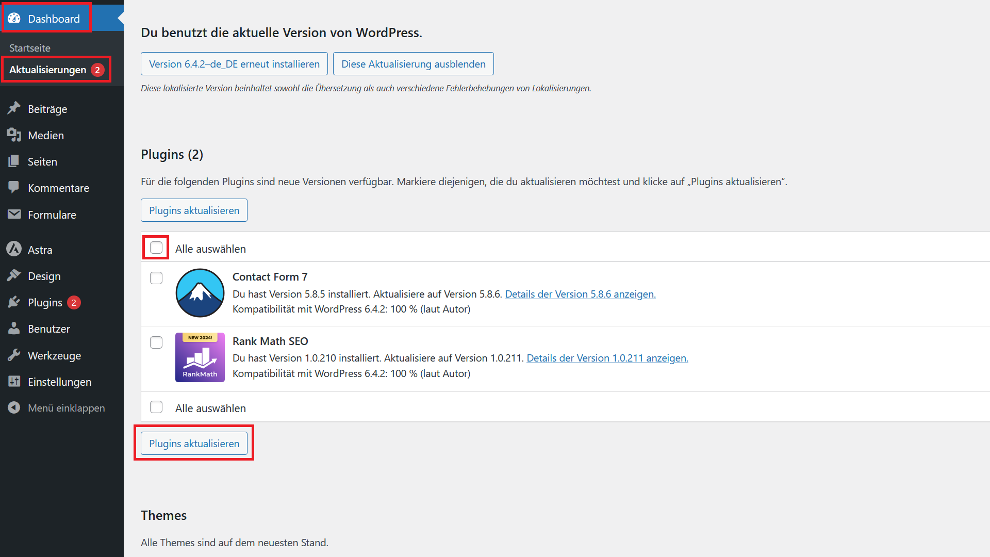Image resolution: width=990 pixels, height=557 pixels.
Task: Check the bottom Alle auswählen checkbox
Action: point(156,407)
